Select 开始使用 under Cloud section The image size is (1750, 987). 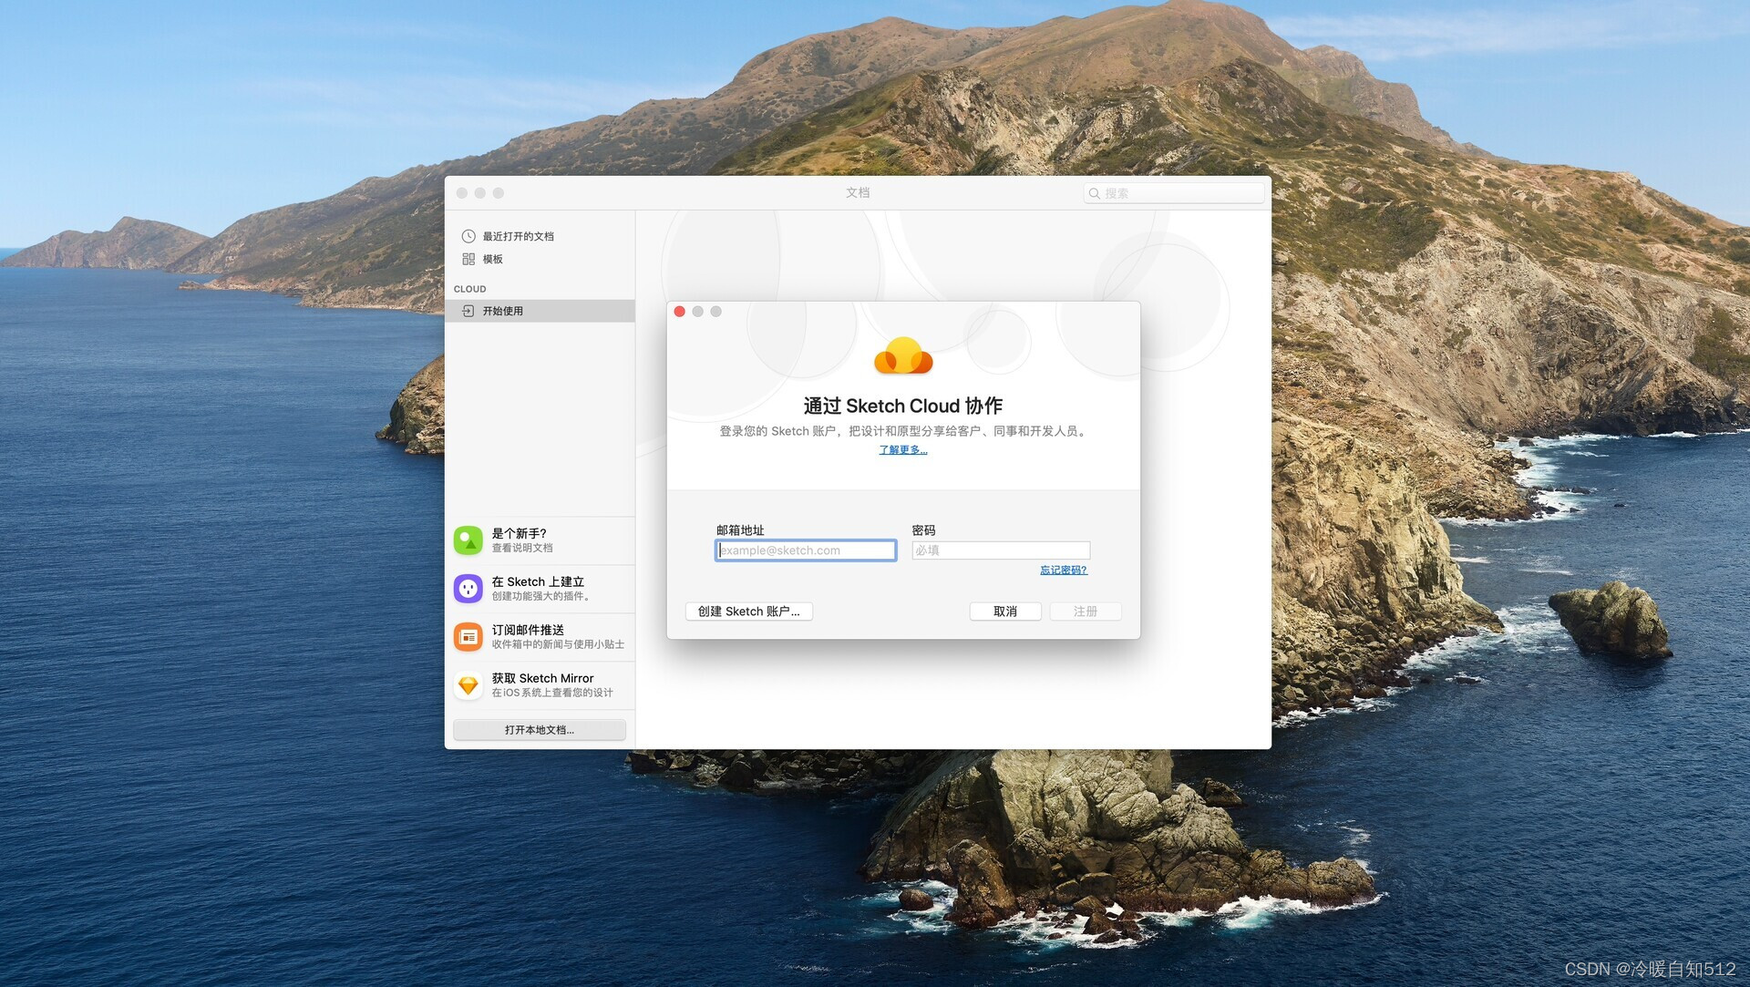pyautogui.click(x=540, y=311)
